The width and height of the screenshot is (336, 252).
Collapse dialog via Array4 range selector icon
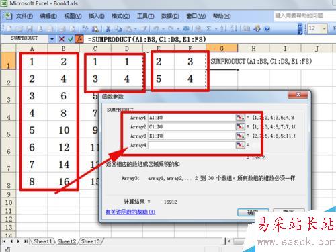240,145
